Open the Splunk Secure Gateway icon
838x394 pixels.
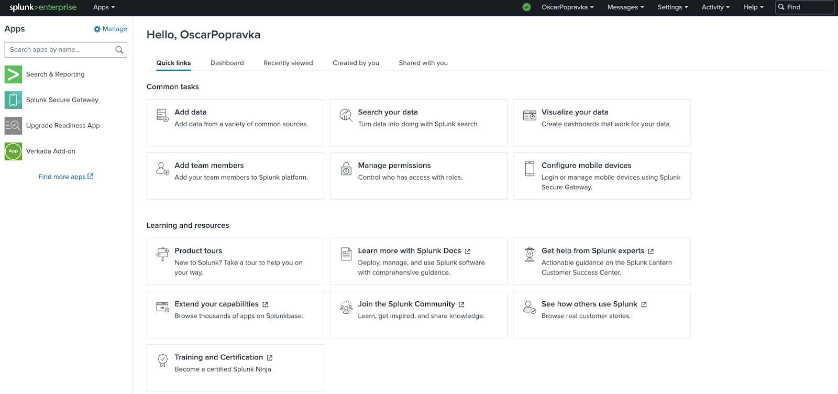pos(13,100)
